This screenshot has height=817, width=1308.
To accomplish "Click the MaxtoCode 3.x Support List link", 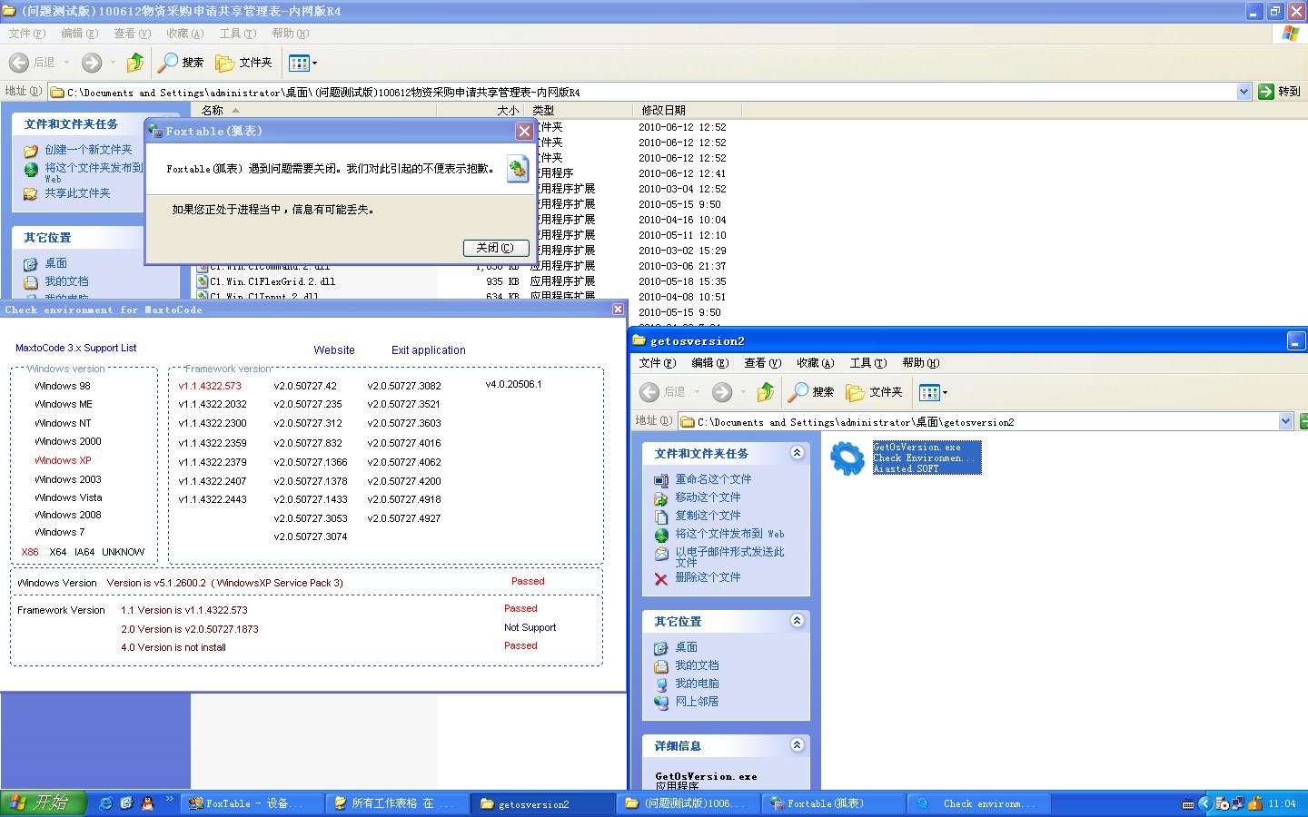I will pos(76,348).
